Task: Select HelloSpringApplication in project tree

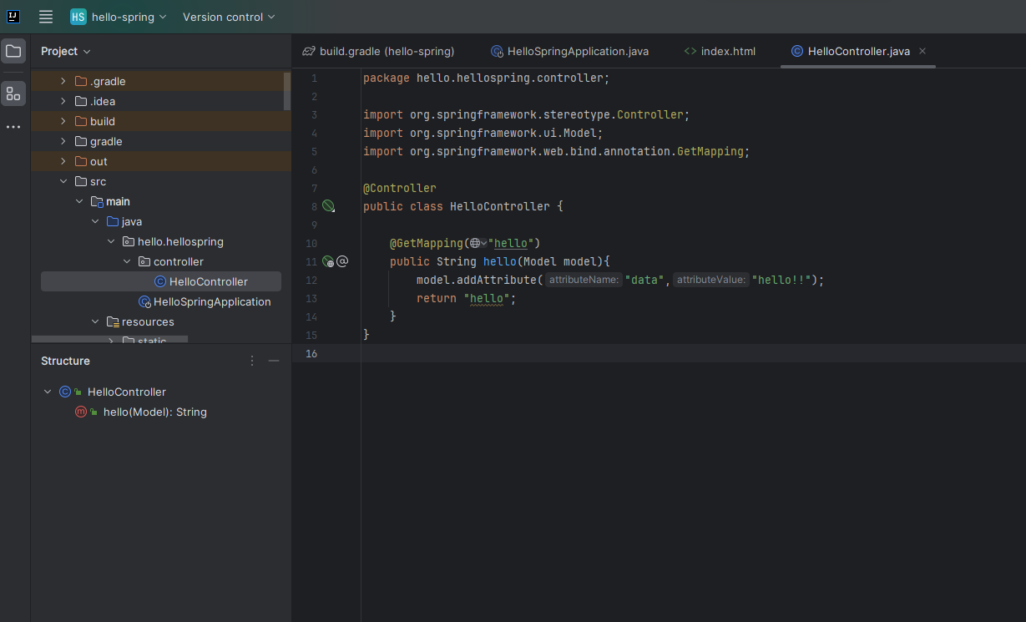Action: [x=212, y=301]
